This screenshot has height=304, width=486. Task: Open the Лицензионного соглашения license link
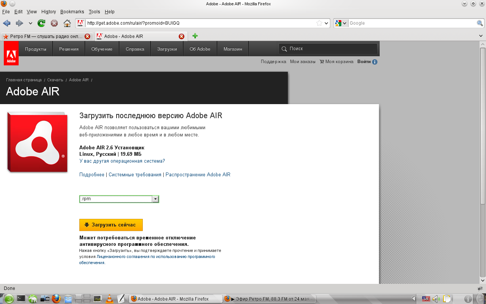point(147,260)
